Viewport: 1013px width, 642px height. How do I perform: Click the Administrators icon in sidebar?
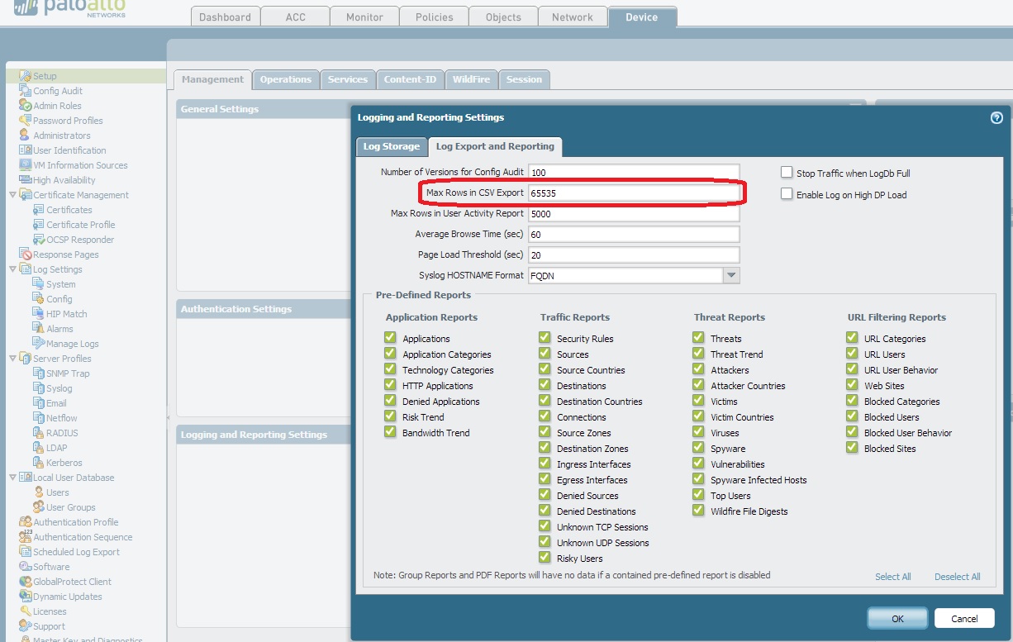[26, 136]
